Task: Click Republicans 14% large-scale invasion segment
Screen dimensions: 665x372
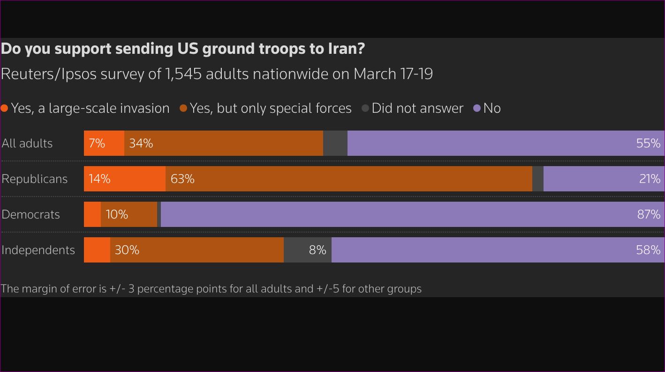Action: [125, 179]
